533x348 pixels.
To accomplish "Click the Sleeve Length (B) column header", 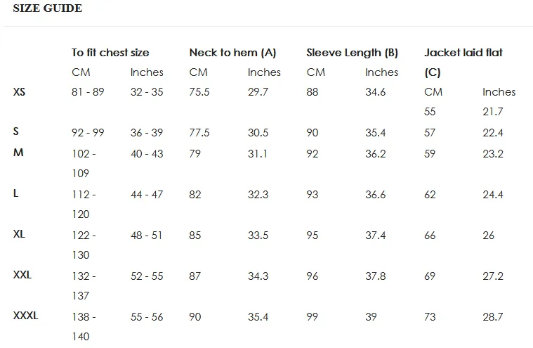I will pos(352,53).
